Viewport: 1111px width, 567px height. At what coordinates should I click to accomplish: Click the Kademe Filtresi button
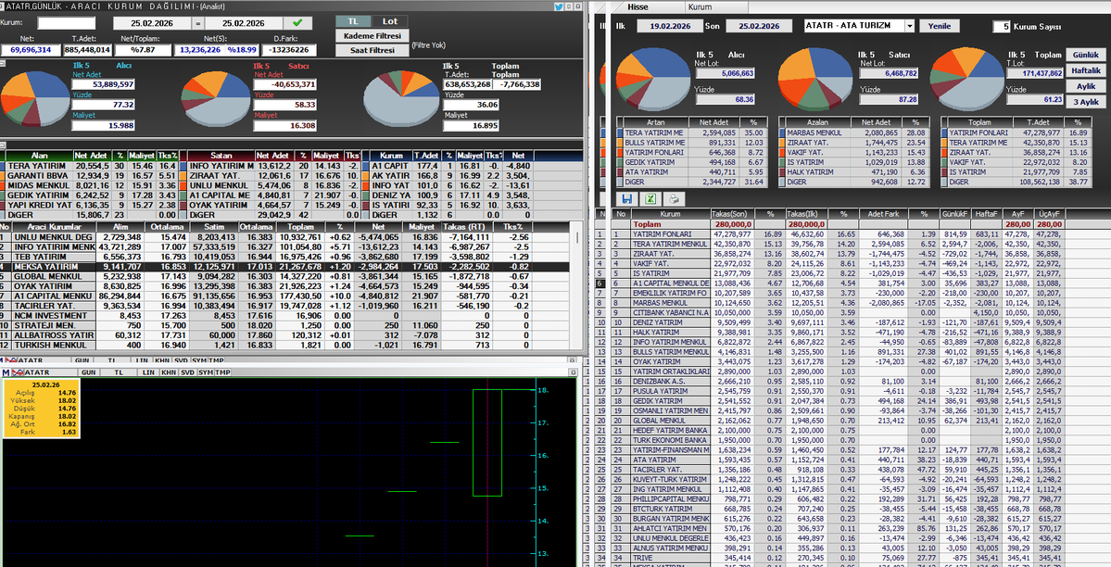click(372, 35)
